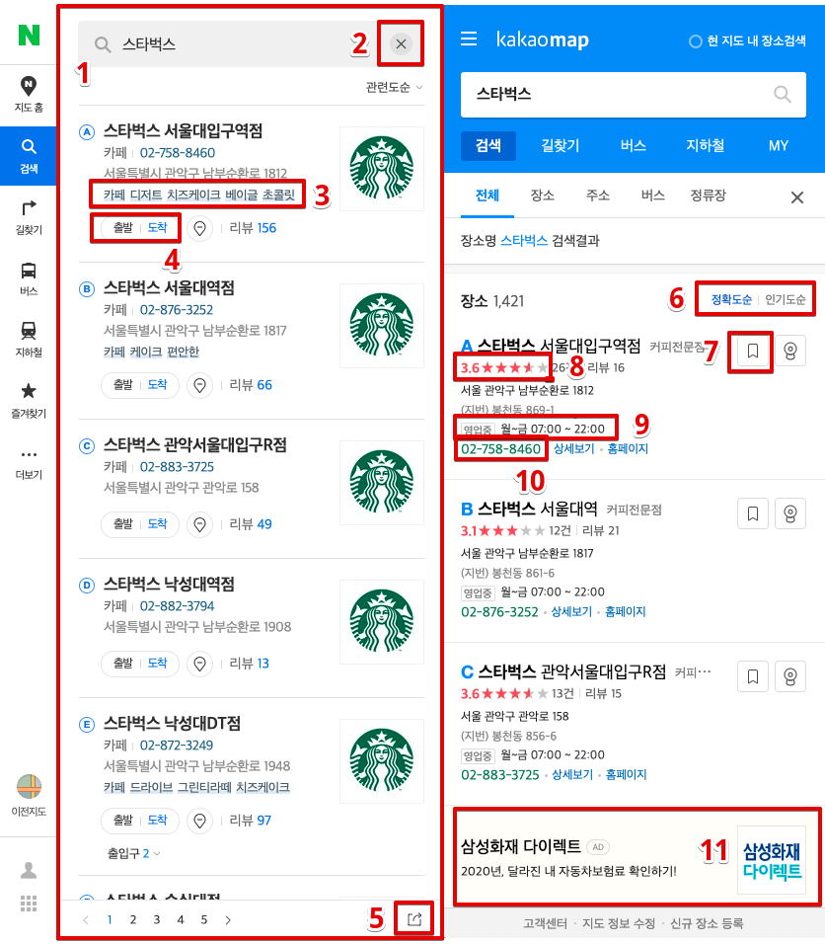Select kakaomap MY tab

coord(778,146)
